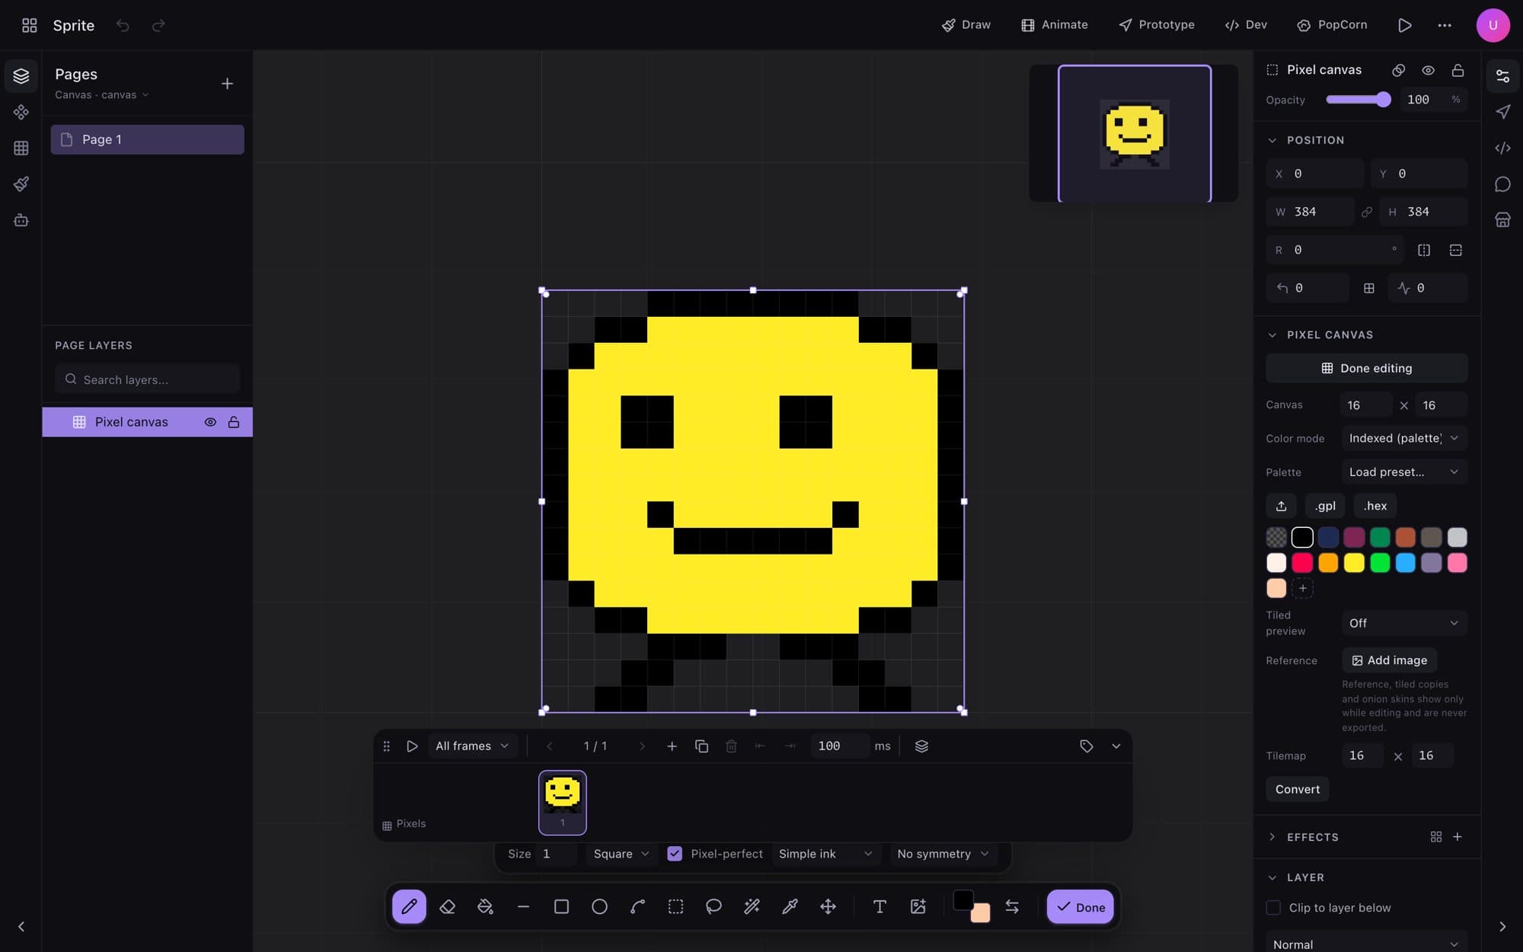This screenshot has height=952, width=1523.
Task: Activate the Lasso selection tool
Action: [x=714, y=906]
